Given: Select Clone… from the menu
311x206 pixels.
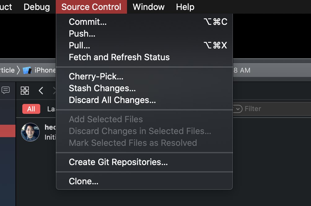Looking at the screenshot, I should point(84,181).
